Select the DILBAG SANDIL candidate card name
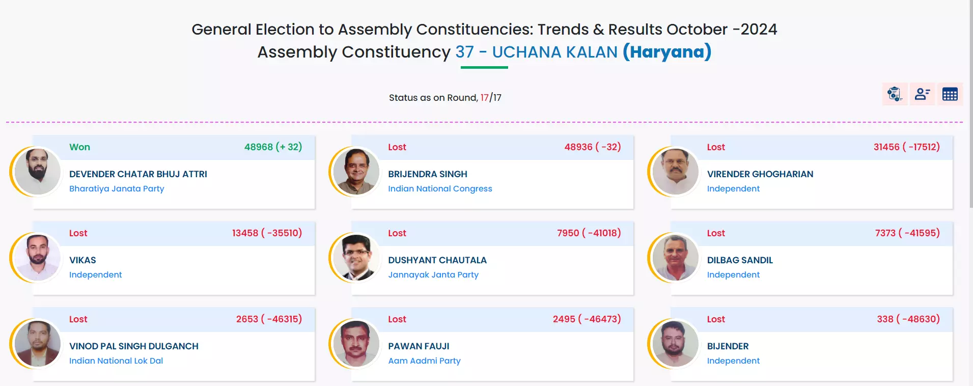The image size is (973, 386). click(x=740, y=260)
